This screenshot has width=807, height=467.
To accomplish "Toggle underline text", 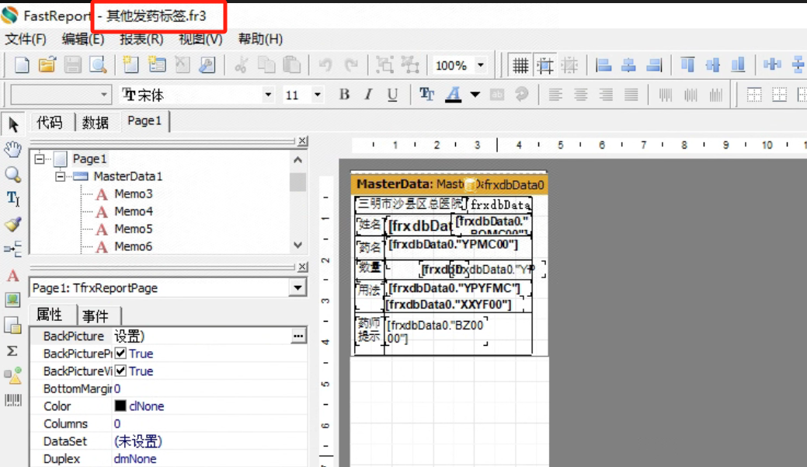I will [x=393, y=95].
